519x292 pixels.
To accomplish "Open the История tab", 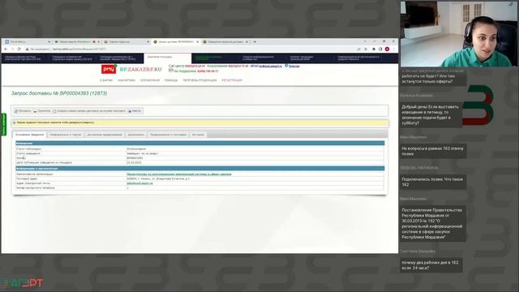I will [198, 135].
